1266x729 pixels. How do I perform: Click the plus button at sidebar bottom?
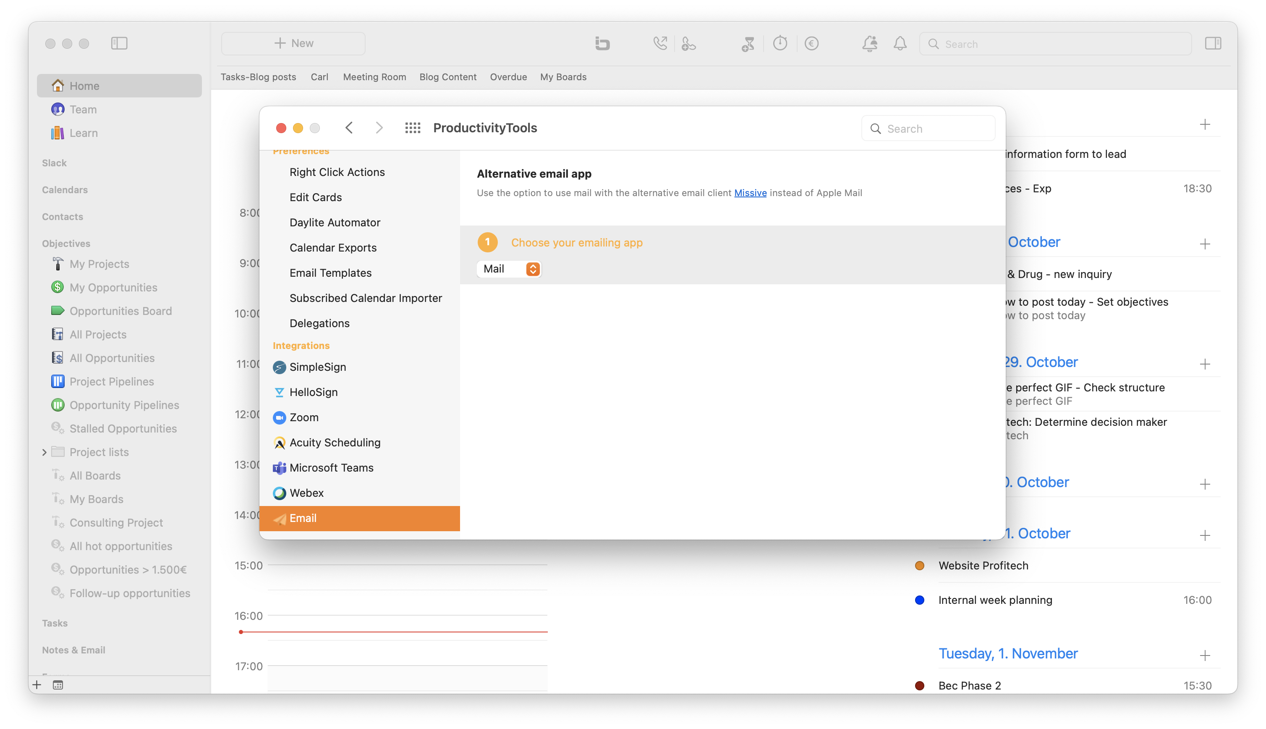tap(37, 685)
